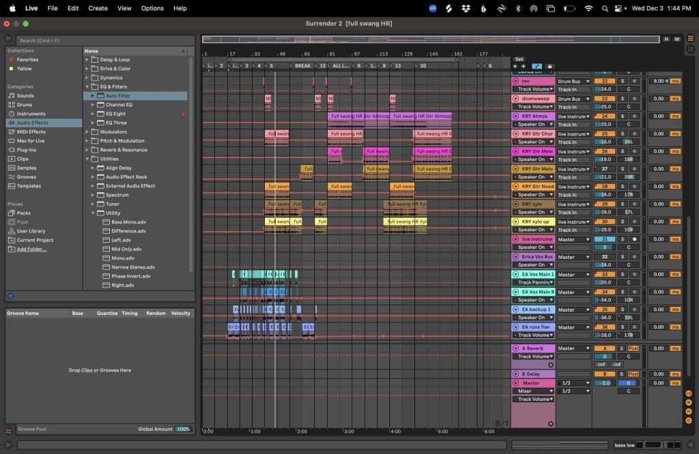
Task: Collapse the Utilities folder
Action: pyautogui.click(x=87, y=159)
